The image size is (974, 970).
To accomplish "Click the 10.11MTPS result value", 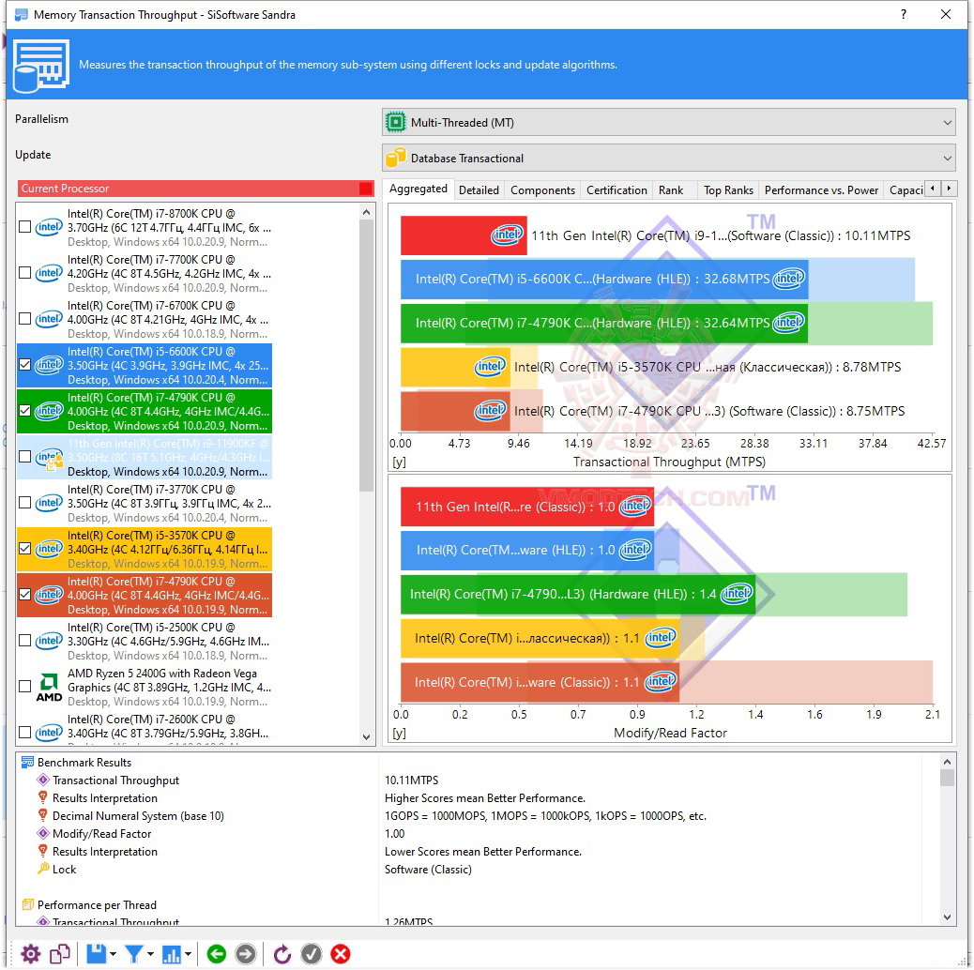I will [411, 780].
